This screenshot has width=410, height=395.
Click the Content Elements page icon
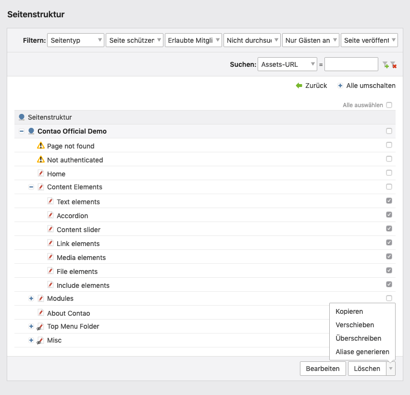41,187
